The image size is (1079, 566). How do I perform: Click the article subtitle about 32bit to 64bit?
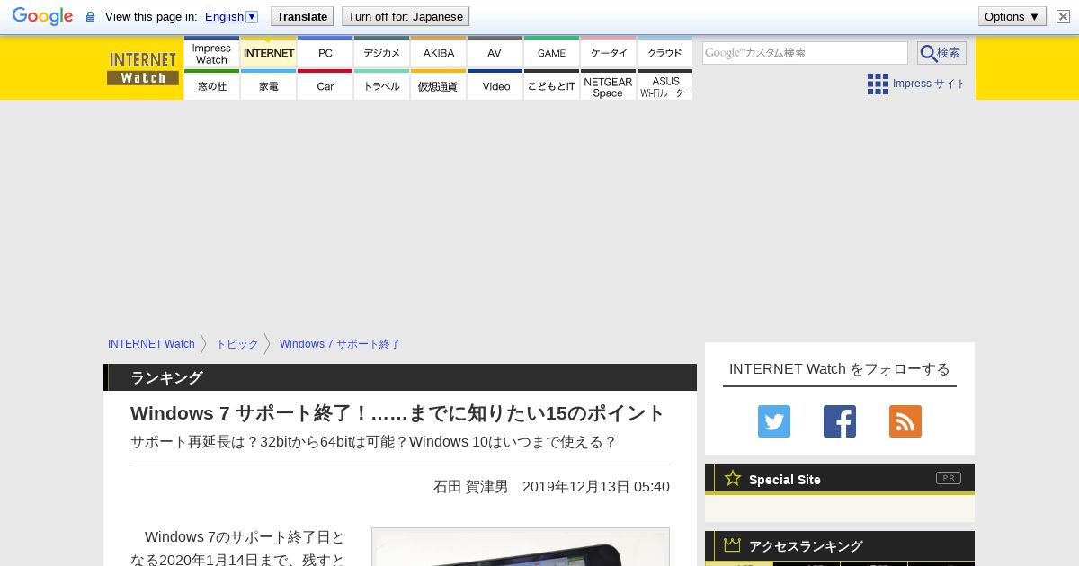373,442
